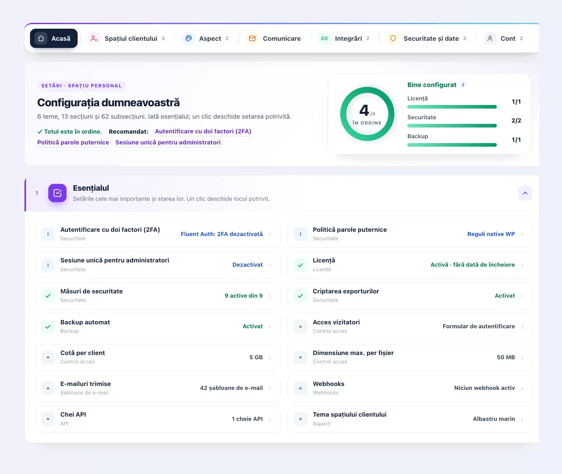Screen dimensions: 562x474
Task: Collapse the Esențialul section with chevron
Action: (525, 193)
